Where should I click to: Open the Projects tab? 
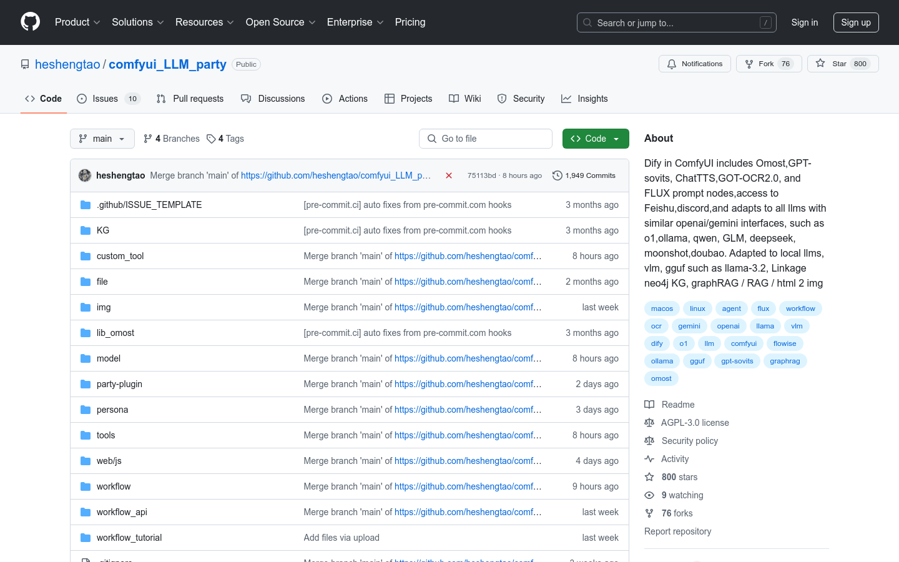[x=408, y=99]
